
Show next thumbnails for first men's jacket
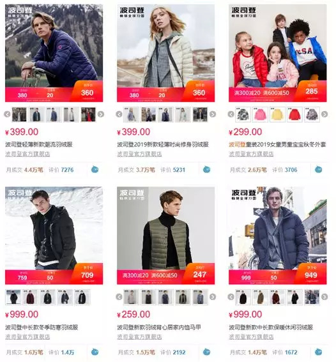pos(101,114)
